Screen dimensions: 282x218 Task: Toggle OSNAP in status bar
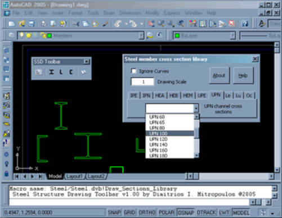click(x=186, y=212)
